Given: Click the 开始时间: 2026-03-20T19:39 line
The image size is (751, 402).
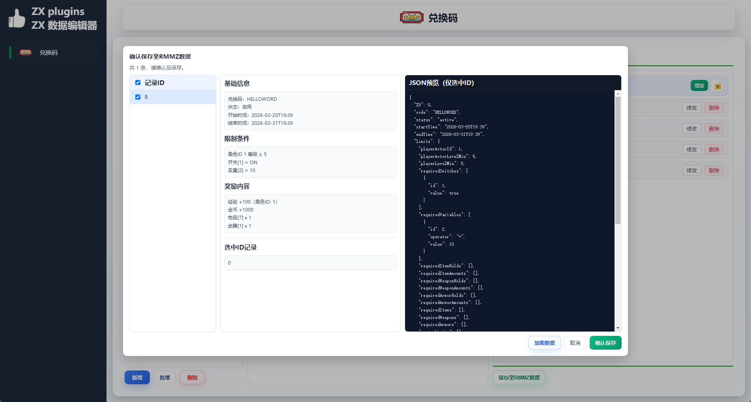Looking at the screenshot, I should [260, 115].
